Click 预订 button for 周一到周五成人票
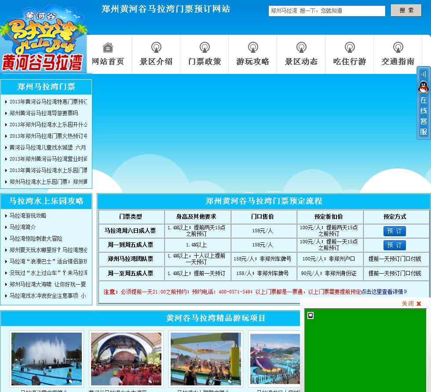The image size is (431, 392). coord(394,245)
